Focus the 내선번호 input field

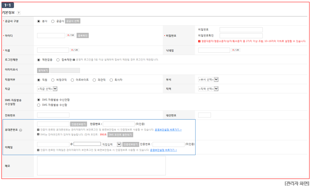[204, 115]
